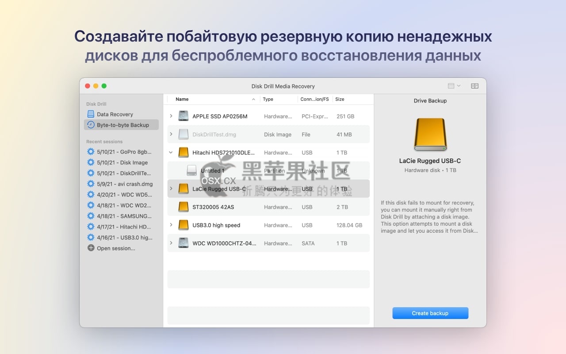Image resolution: width=566 pixels, height=354 pixels.
Task: Click the USB3.0 high speed drive icon
Action: tap(184, 225)
